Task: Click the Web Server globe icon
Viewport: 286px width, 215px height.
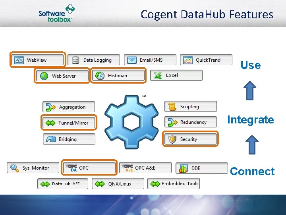Action: point(44,76)
